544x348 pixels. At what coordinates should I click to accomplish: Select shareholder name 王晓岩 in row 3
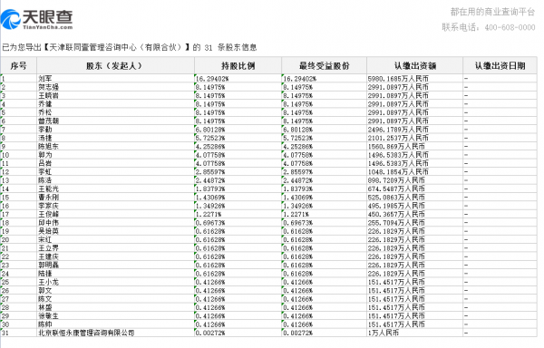click(x=48, y=96)
